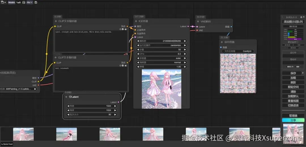Open the workflow folder icon in the top toolbar
The image size is (306, 147).
pyautogui.click(x=3, y=3)
